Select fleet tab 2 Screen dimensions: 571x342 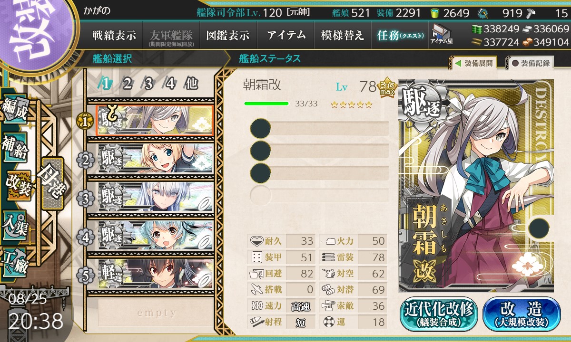127,84
